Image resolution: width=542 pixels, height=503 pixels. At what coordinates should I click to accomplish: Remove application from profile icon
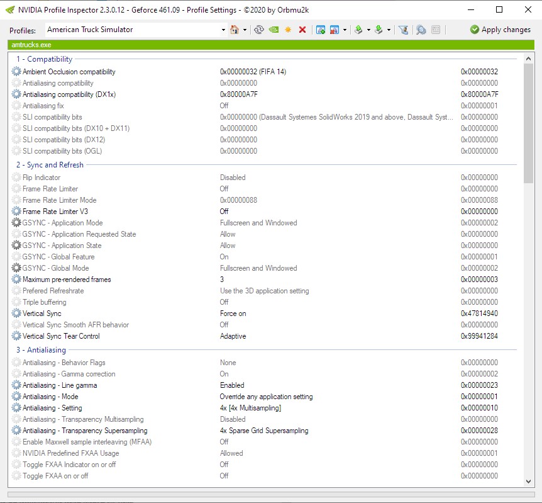(x=335, y=30)
